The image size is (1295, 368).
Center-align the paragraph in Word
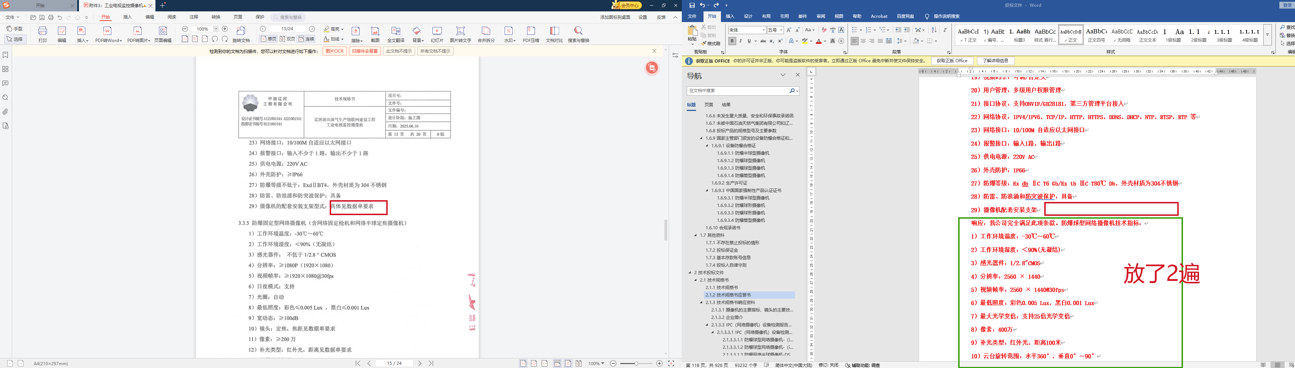click(x=863, y=41)
